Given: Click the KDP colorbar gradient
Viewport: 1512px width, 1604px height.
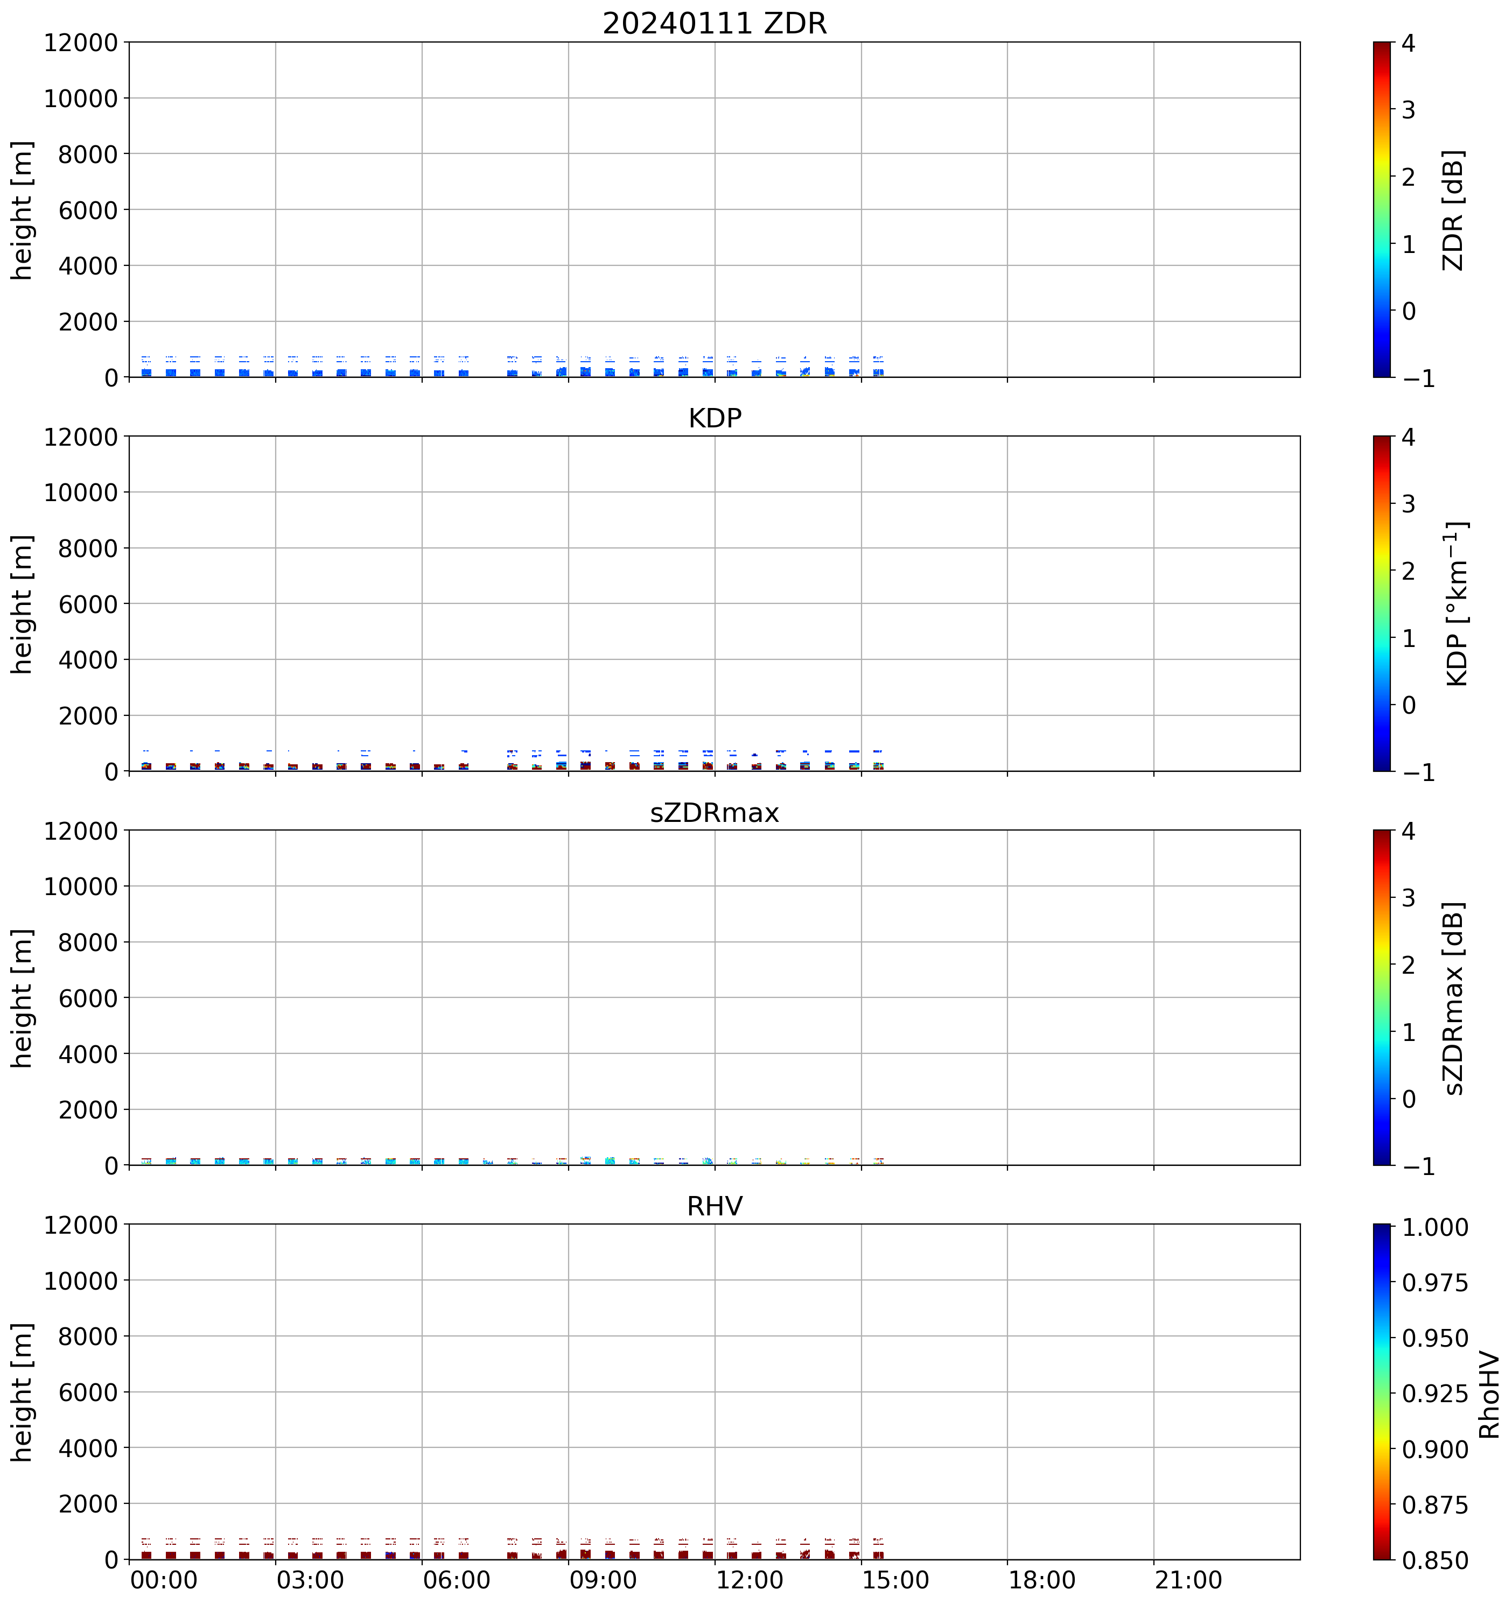Looking at the screenshot, I should [x=1382, y=603].
